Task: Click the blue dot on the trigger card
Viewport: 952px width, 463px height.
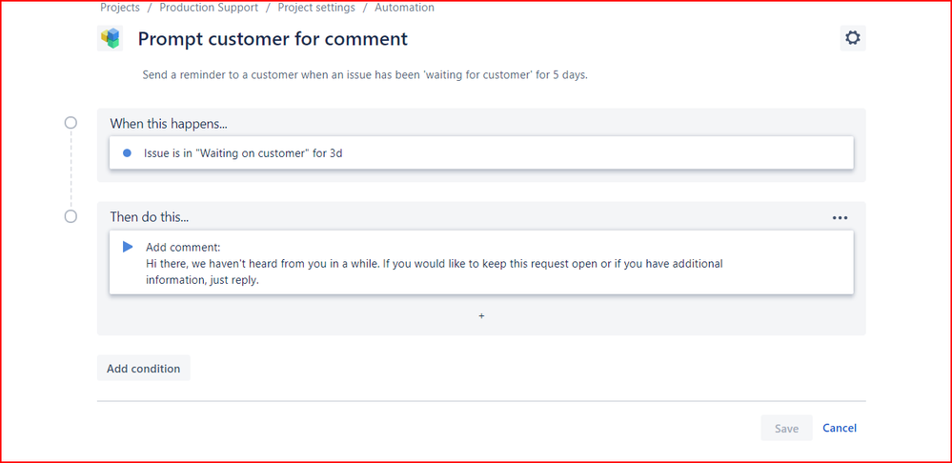Action: pyautogui.click(x=127, y=153)
